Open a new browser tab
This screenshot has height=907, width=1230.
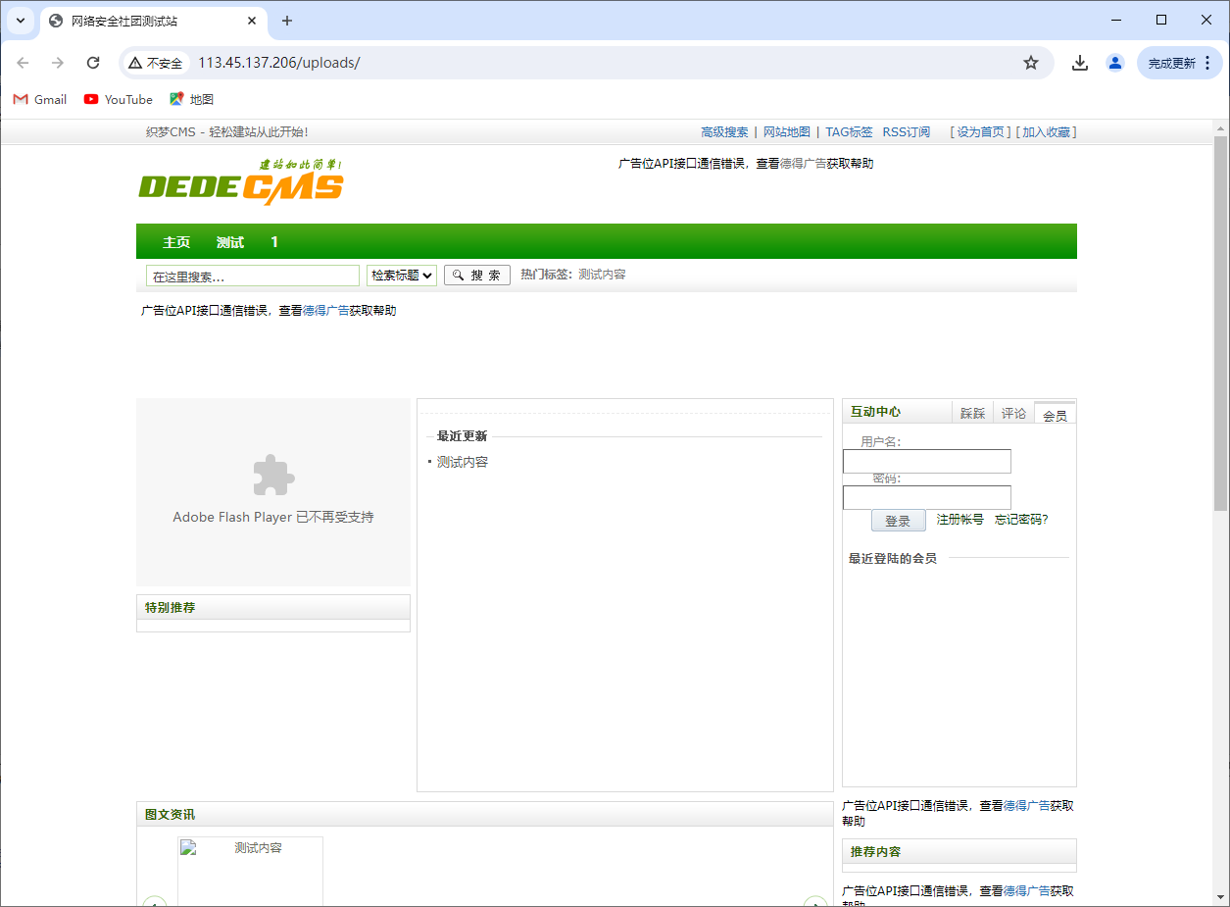pyautogui.click(x=287, y=21)
